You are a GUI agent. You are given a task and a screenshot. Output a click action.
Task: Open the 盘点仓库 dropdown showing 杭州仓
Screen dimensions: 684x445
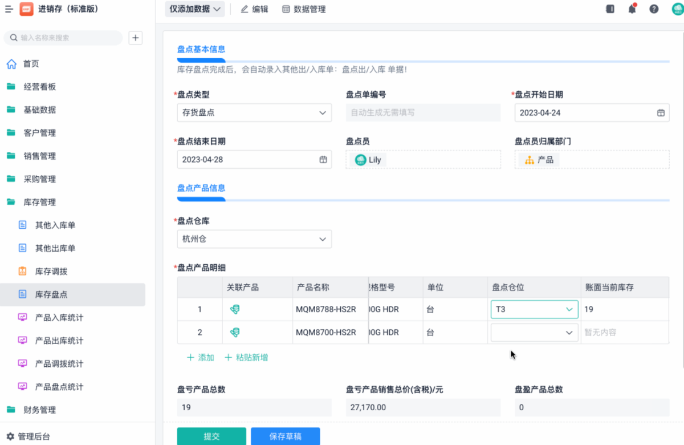(254, 240)
